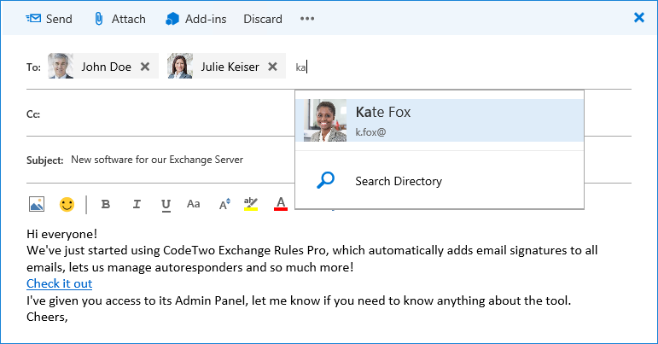
Task: Remove Julie Keiser from recipients
Action: tap(272, 67)
